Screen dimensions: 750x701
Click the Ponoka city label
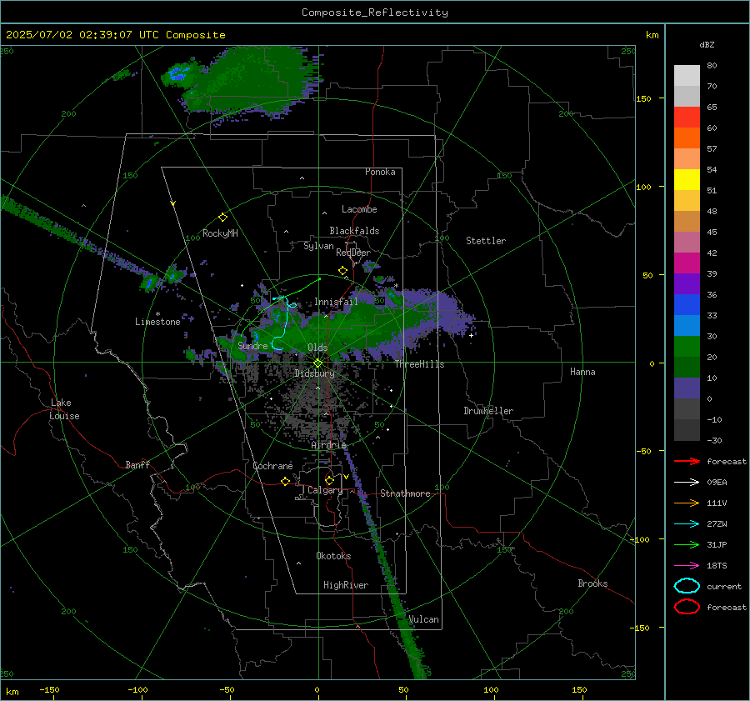[x=380, y=172]
